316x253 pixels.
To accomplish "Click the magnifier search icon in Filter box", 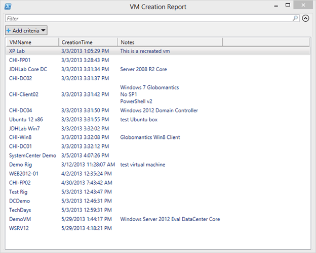I will click(x=295, y=18).
